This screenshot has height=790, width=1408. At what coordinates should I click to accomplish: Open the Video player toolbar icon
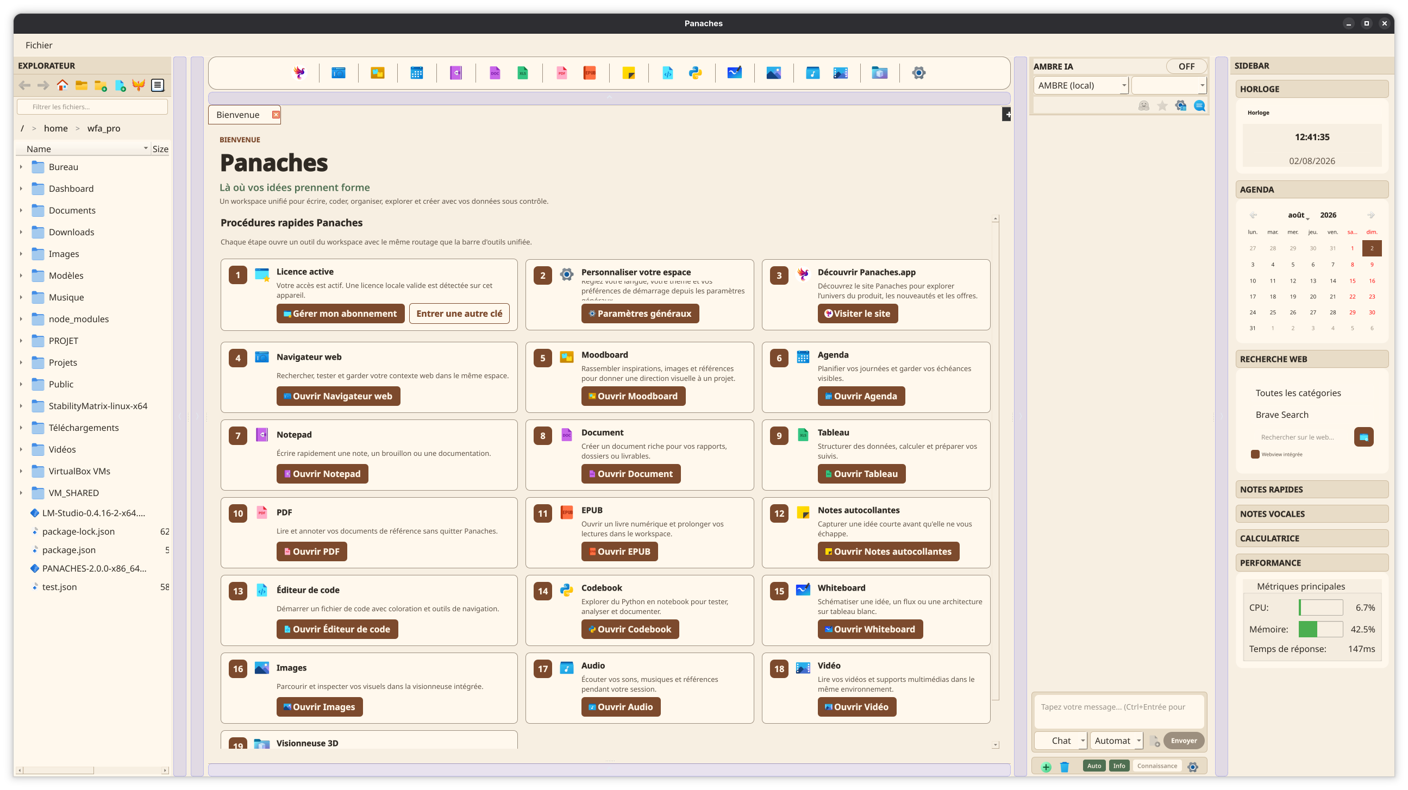tap(841, 73)
